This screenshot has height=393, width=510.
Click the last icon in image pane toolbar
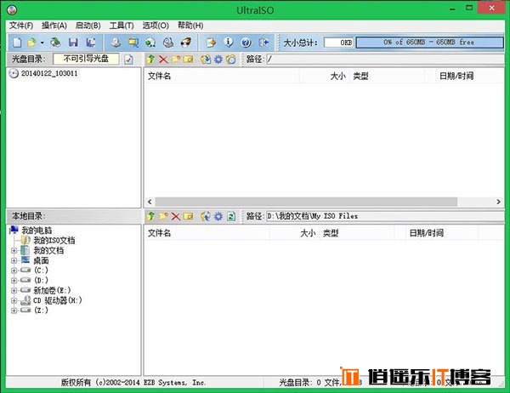231,60
